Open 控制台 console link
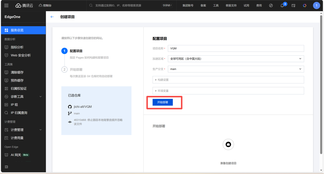324x174 pixels. point(45,5)
